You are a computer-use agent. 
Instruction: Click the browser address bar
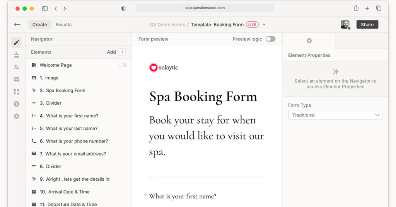coord(205,8)
